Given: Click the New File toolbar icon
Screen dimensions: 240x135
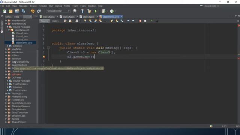Looking at the screenshot, I should point(5,11).
